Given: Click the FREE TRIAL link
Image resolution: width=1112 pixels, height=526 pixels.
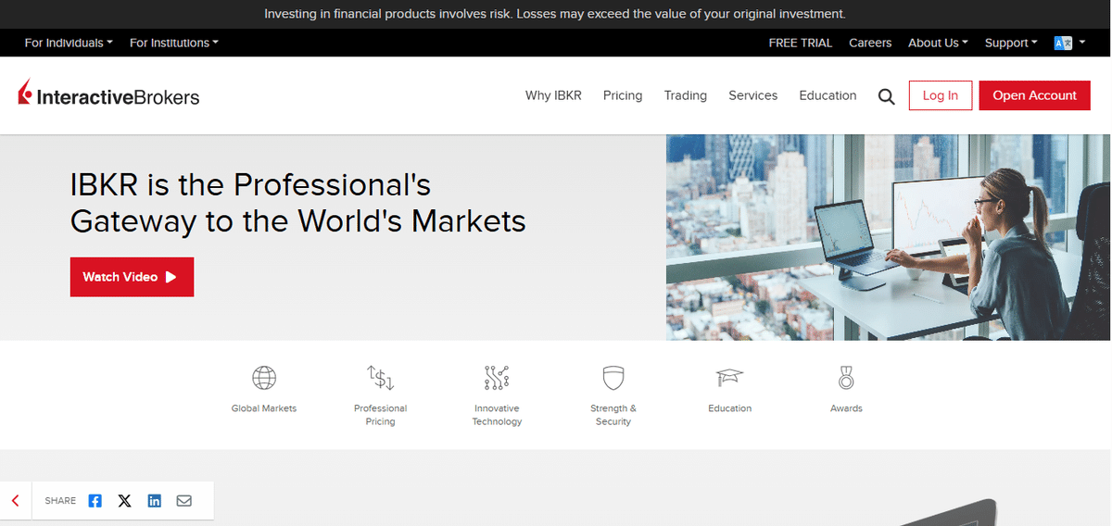Looking at the screenshot, I should (801, 43).
